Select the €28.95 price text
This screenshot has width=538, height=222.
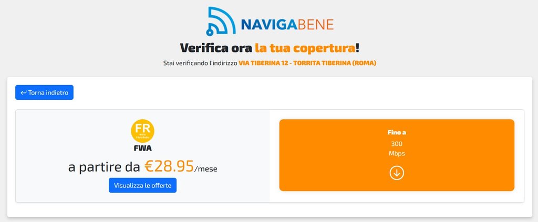pyautogui.click(x=169, y=166)
